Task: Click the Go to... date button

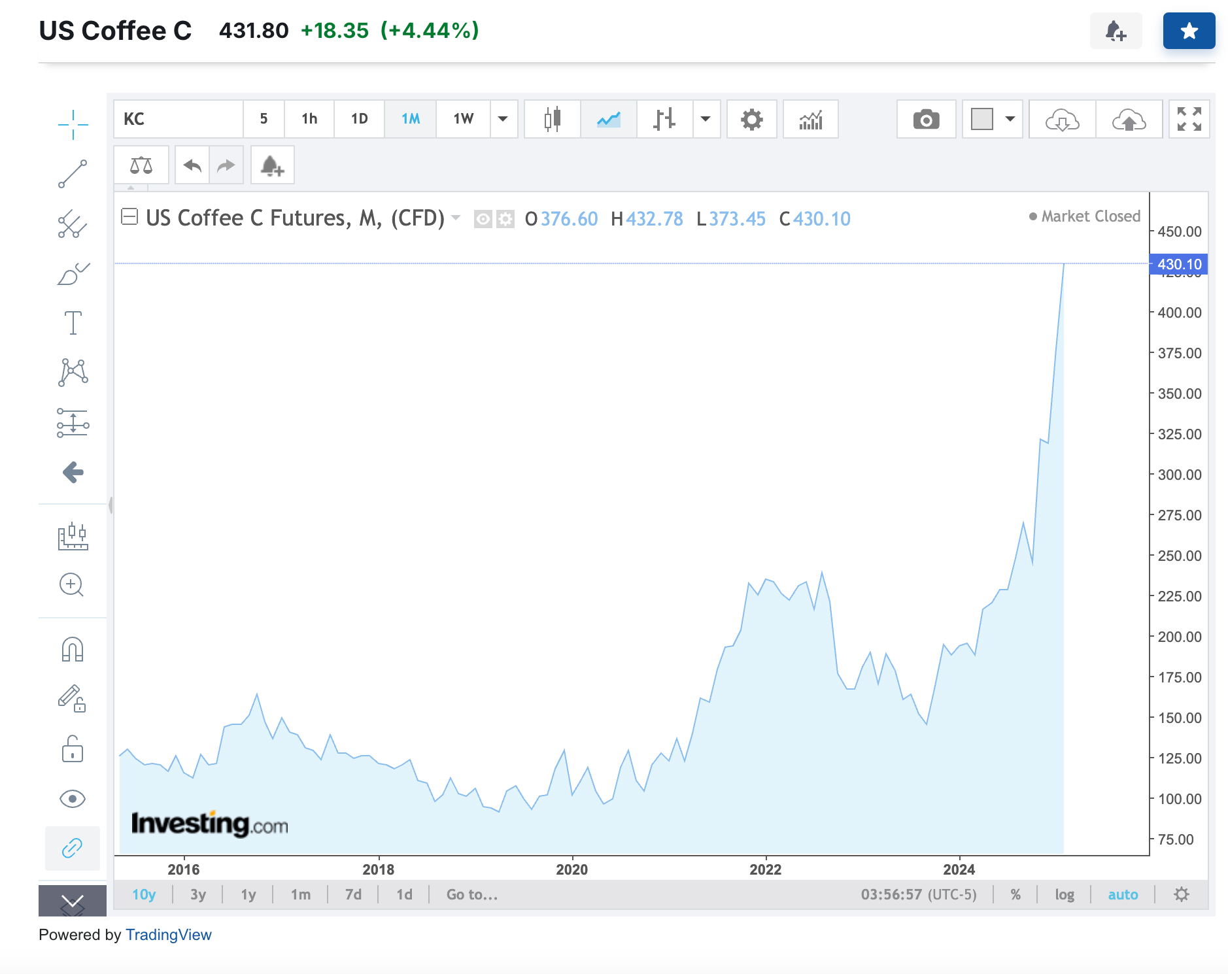Action: click(471, 894)
